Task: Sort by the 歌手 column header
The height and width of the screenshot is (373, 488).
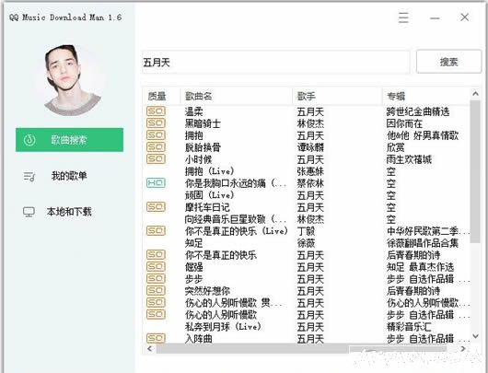Action: [x=337, y=96]
